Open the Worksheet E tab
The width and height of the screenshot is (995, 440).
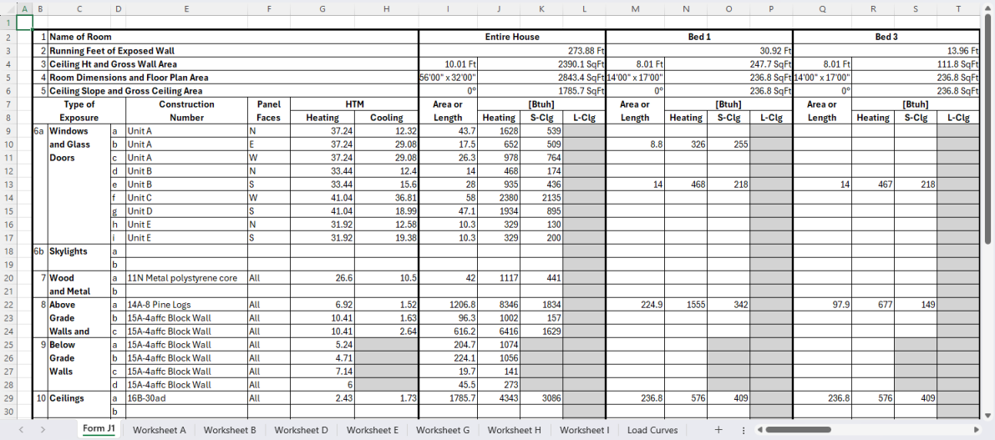372,430
